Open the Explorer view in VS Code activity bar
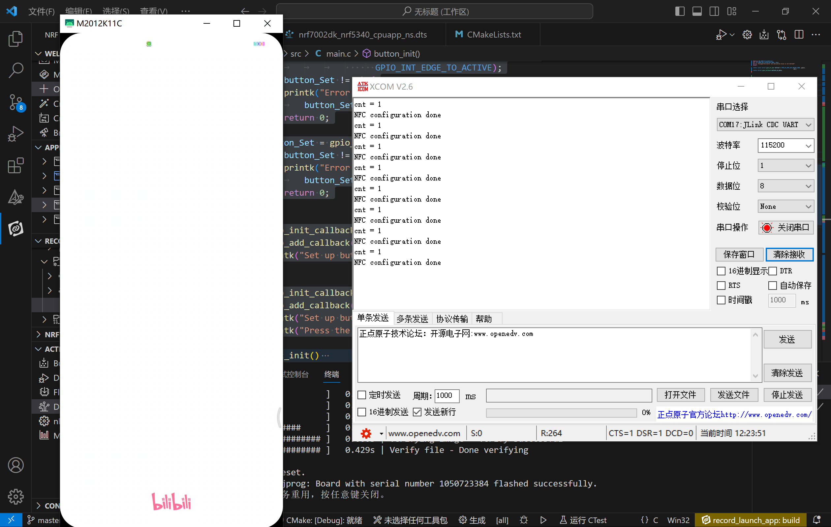The height and width of the screenshot is (527, 831). (15, 39)
